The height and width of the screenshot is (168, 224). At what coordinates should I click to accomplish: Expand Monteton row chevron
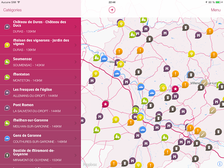[x=76, y=77]
